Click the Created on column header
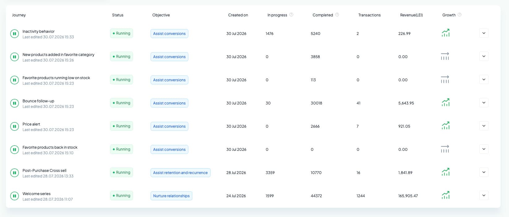Image resolution: width=509 pixels, height=217 pixels. coord(238,15)
